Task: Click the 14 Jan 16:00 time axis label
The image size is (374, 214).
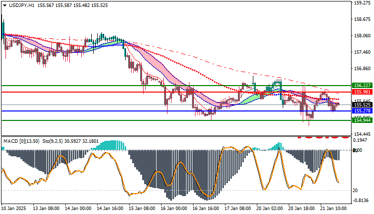Action: tap(110, 209)
